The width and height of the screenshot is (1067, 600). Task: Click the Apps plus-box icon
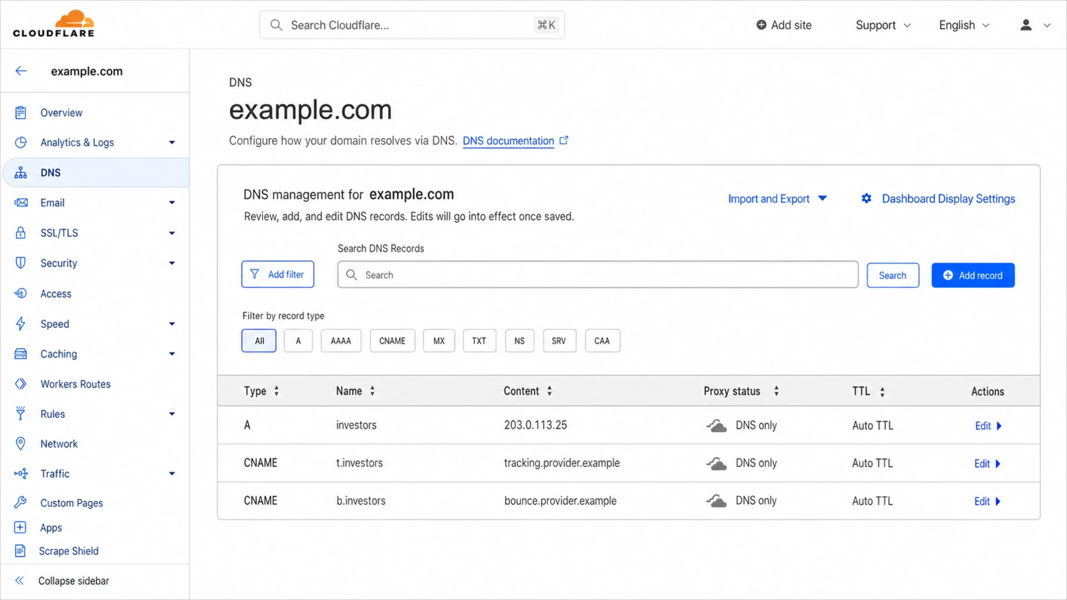tap(20, 527)
